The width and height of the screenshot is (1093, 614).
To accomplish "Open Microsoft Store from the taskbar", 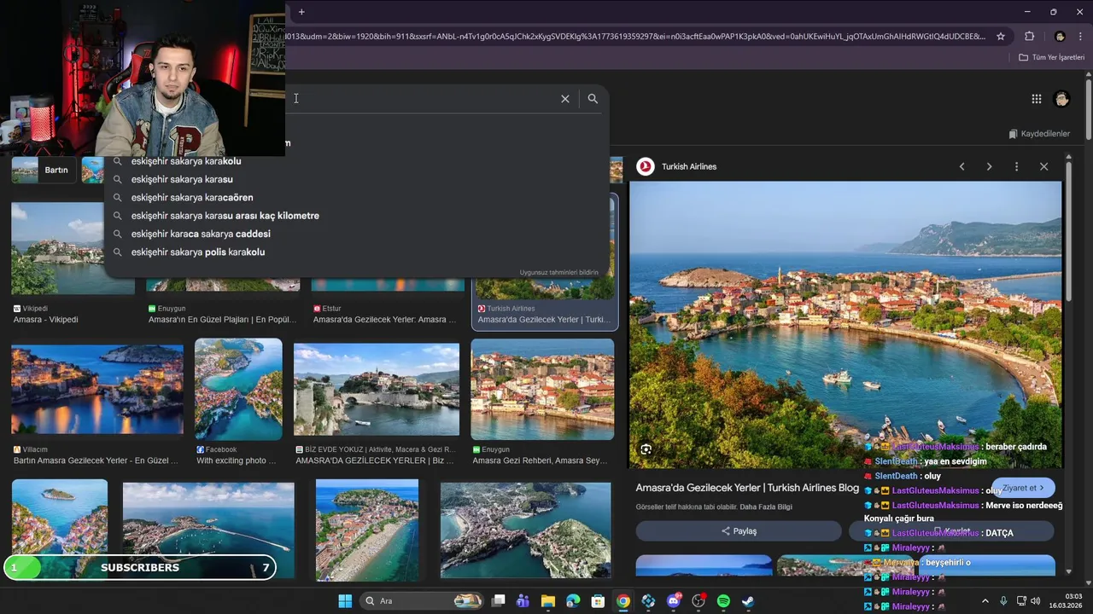I will [x=599, y=601].
